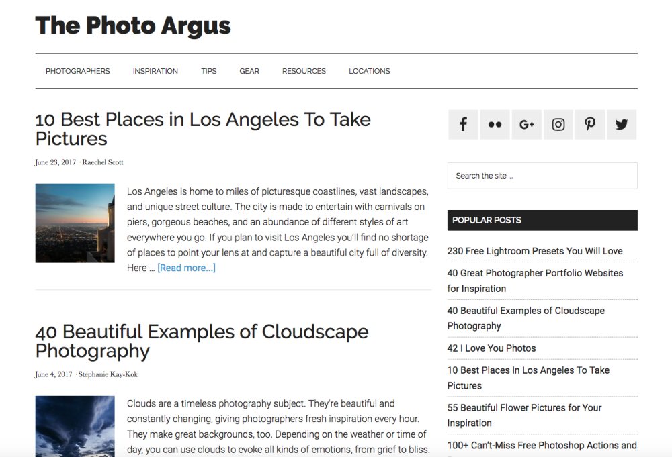Open sidebar '10 Best Places in Los Angeles' link
The width and height of the screenshot is (672, 457).
pos(528,378)
